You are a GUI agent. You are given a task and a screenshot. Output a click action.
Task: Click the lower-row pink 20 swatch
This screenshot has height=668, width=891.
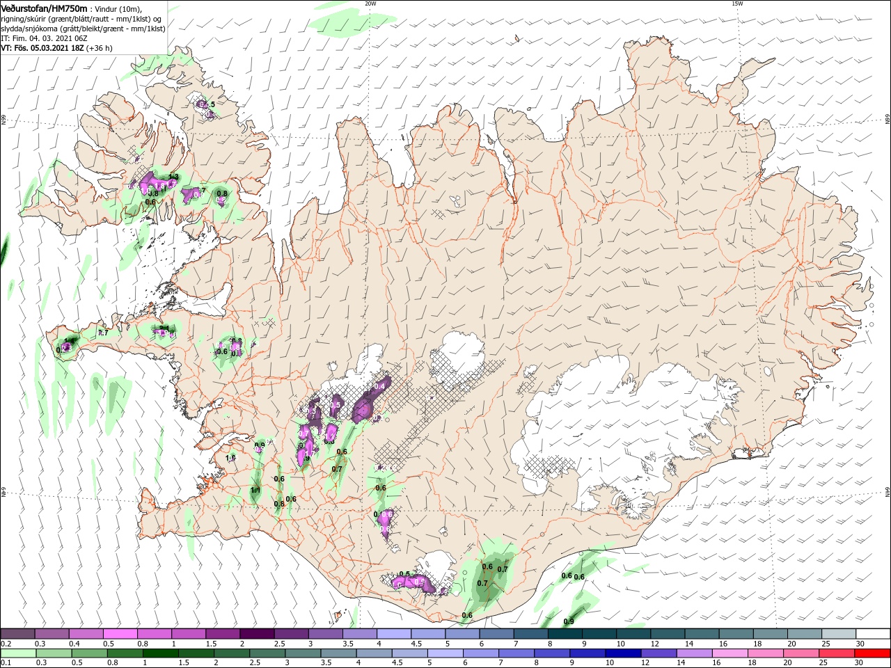coord(801,653)
